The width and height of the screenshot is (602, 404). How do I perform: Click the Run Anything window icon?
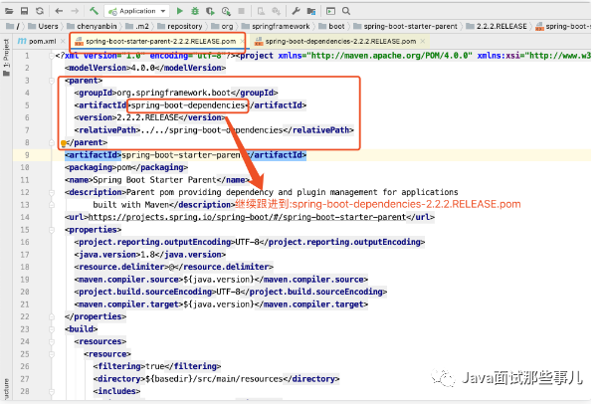(330, 11)
